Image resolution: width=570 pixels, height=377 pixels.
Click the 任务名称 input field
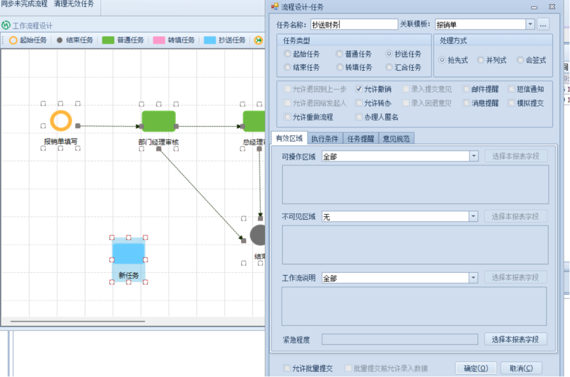[x=354, y=25]
